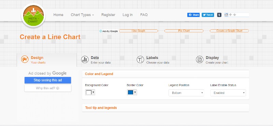Click the Create a Line Chart heading
The height and width of the screenshot is (126, 273).
click(x=50, y=37)
